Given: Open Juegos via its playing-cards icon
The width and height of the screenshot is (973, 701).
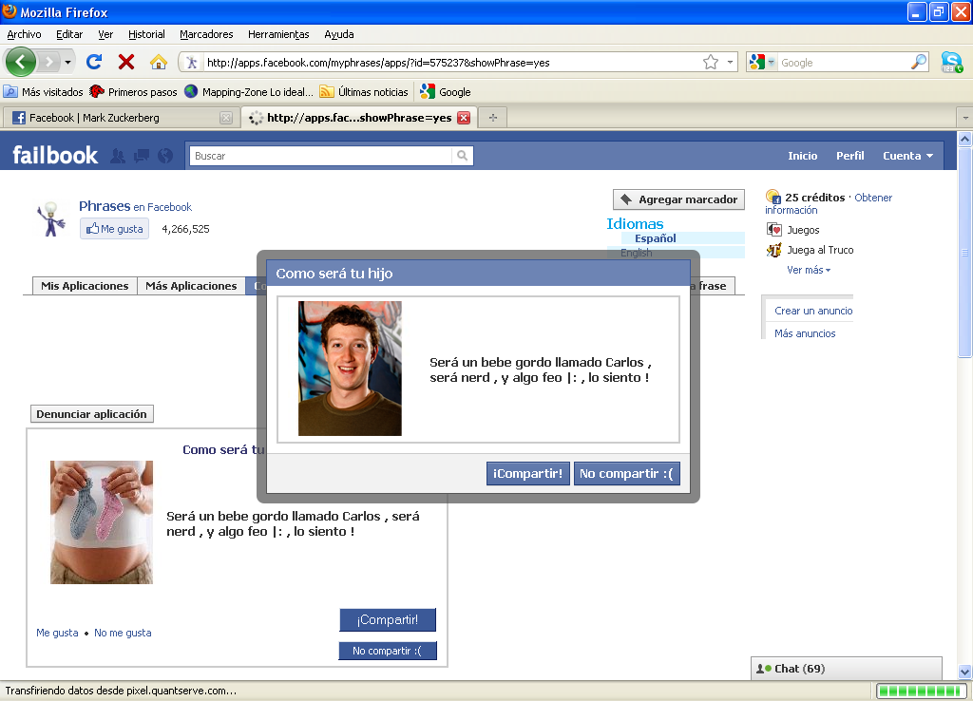Looking at the screenshot, I should coord(775,229).
